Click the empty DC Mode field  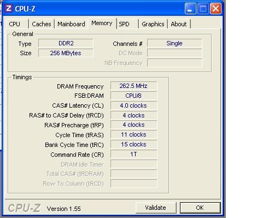click(x=174, y=53)
